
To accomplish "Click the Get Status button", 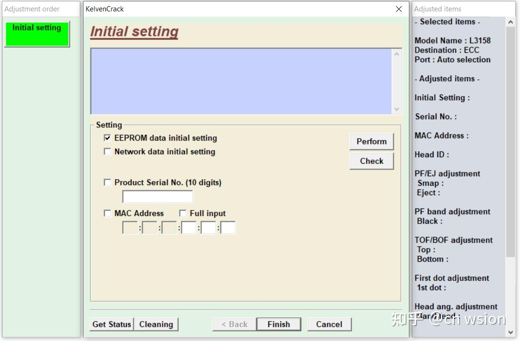I will coord(112,324).
